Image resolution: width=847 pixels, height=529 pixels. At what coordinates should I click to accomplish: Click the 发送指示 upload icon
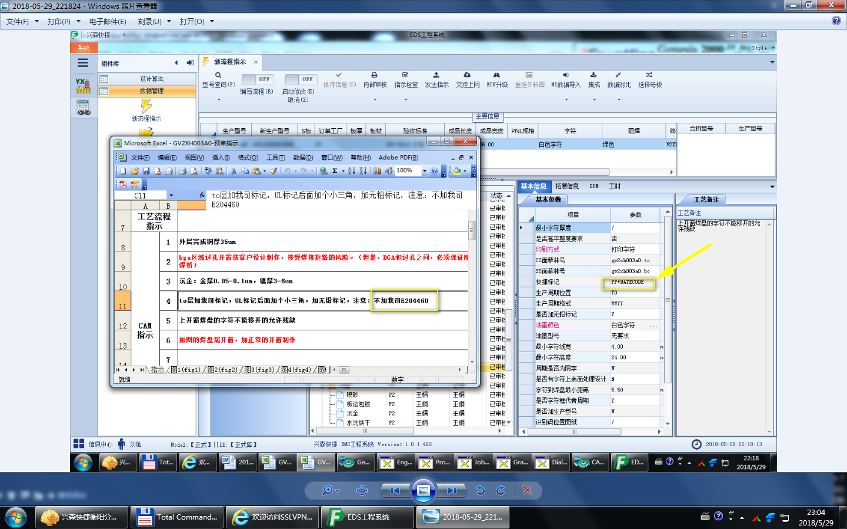[x=436, y=75]
